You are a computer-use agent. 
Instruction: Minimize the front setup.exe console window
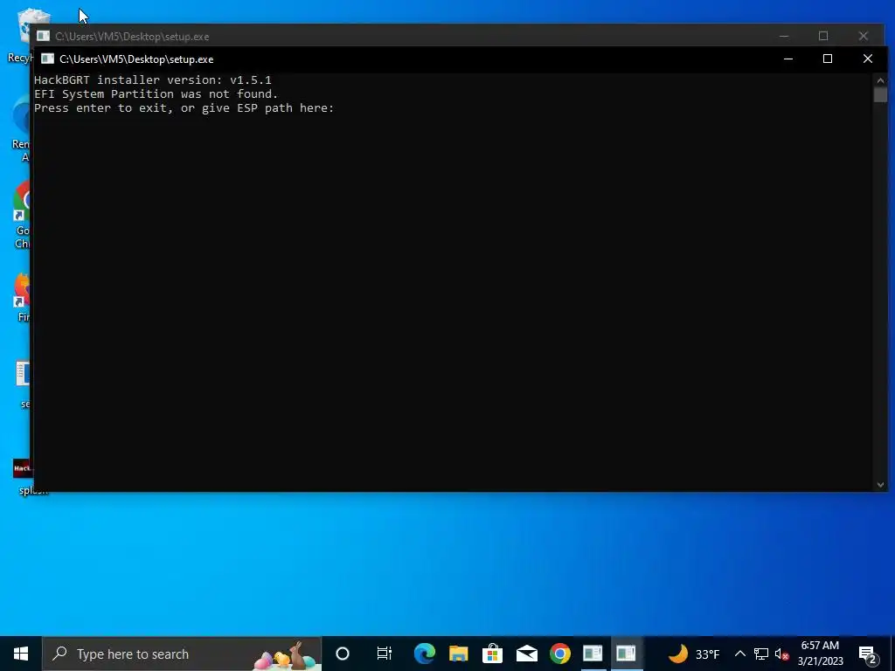788,59
